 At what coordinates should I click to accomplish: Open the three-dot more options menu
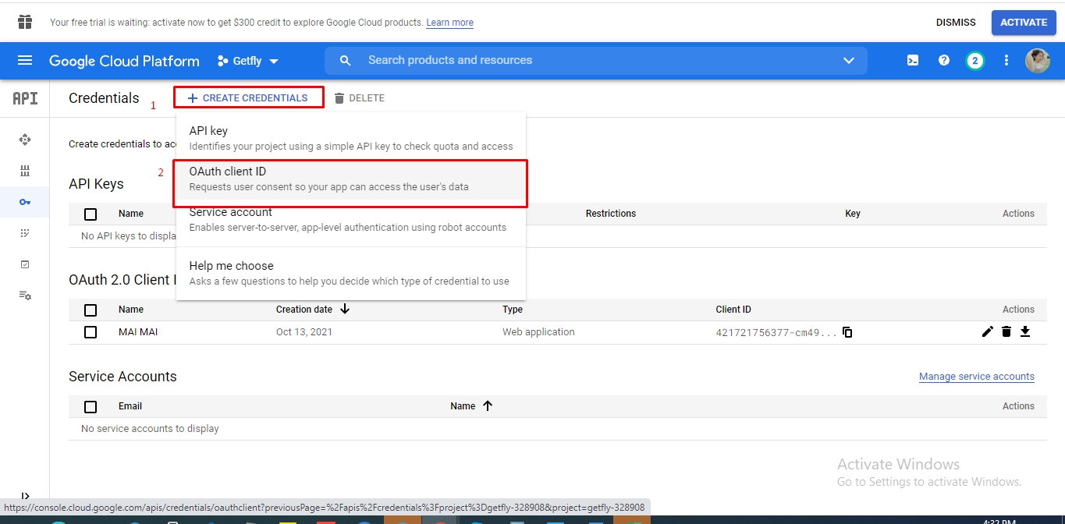click(x=1006, y=61)
